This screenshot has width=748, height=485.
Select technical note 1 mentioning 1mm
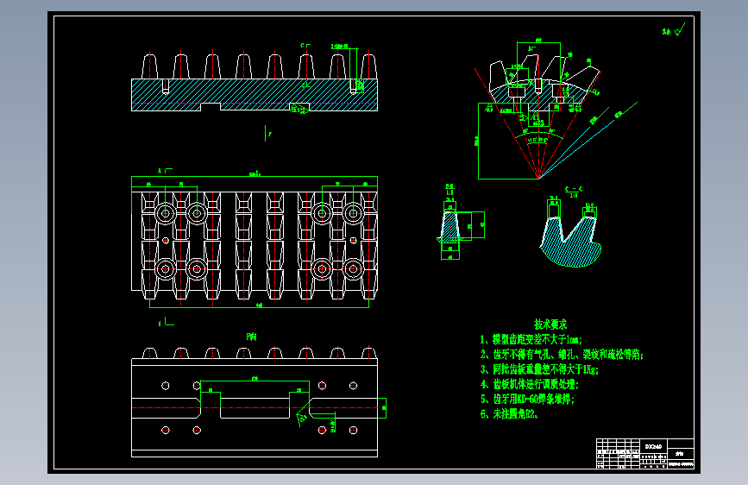tap(531, 339)
